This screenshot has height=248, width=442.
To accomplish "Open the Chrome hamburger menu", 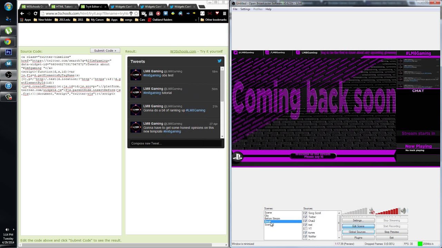I will [224, 13].
